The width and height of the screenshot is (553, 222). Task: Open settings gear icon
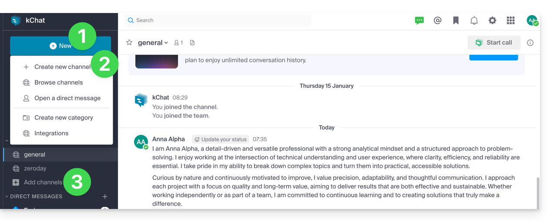[493, 20]
